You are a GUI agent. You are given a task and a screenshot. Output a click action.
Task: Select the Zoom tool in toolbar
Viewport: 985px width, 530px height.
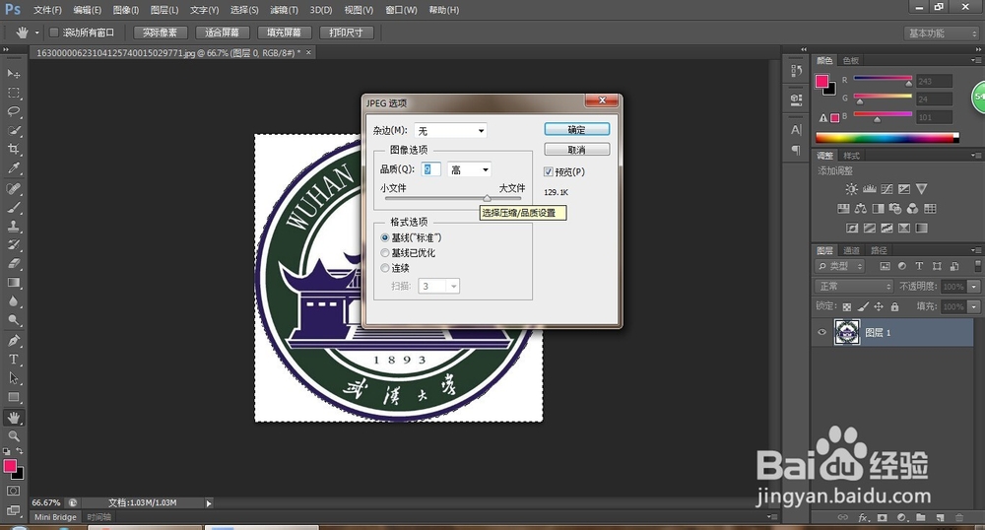click(x=13, y=435)
